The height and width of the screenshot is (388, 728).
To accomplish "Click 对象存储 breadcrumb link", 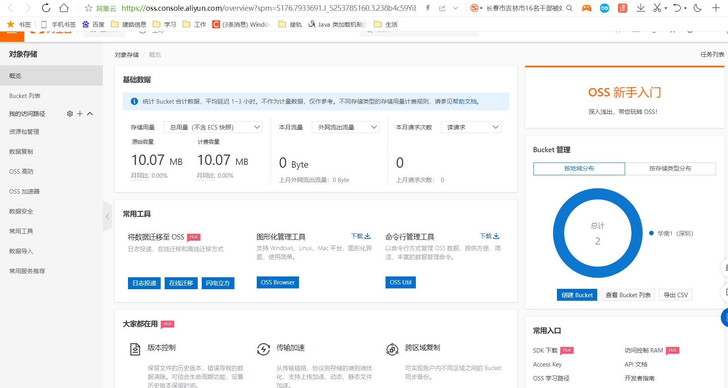I will [127, 55].
